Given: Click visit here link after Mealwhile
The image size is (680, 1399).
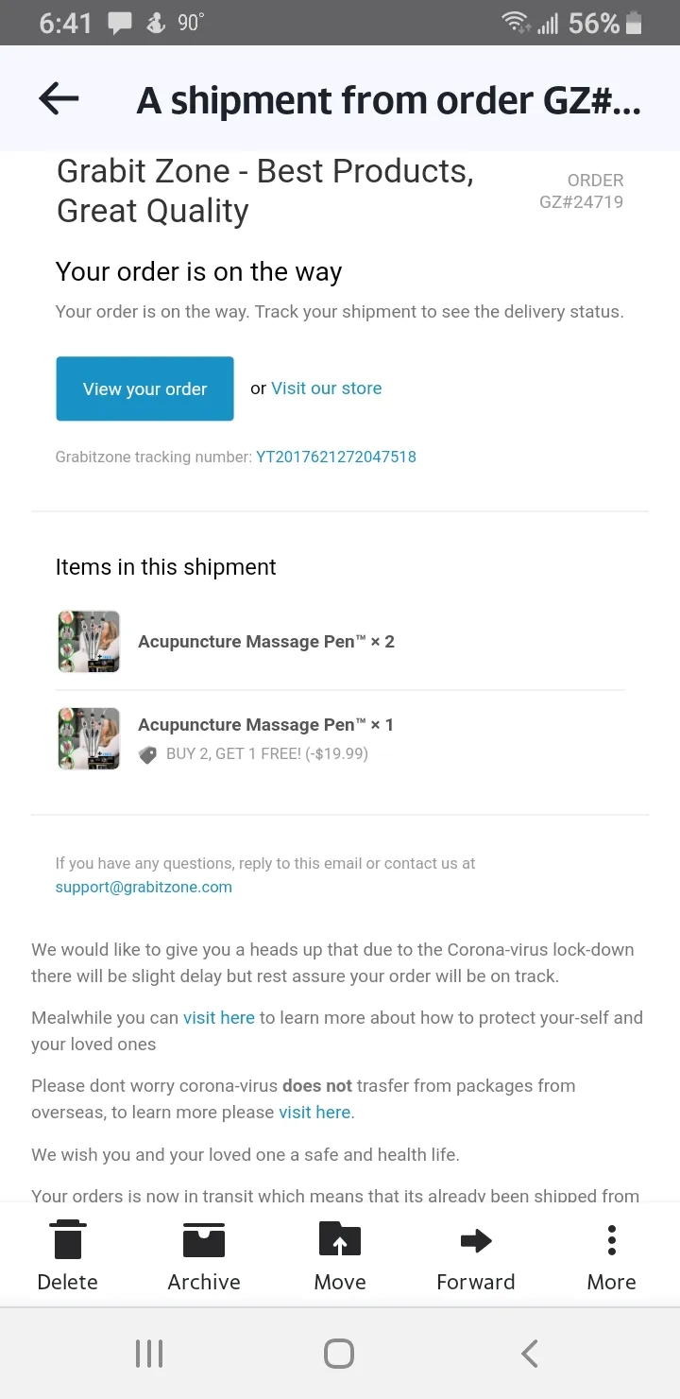Looking at the screenshot, I should (219, 1018).
